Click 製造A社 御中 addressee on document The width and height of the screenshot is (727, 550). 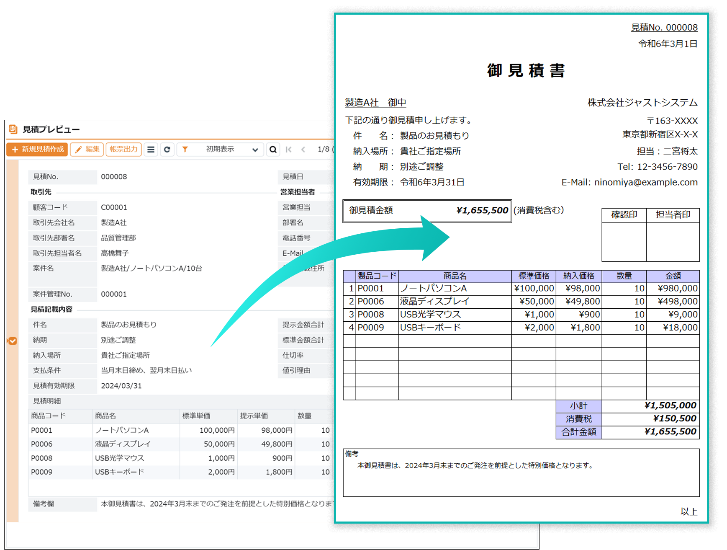(x=375, y=103)
